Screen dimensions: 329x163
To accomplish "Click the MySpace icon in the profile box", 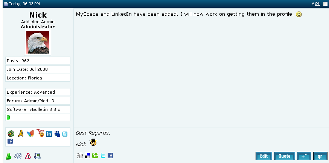I will pyautogui.click(x=57, y=134).
